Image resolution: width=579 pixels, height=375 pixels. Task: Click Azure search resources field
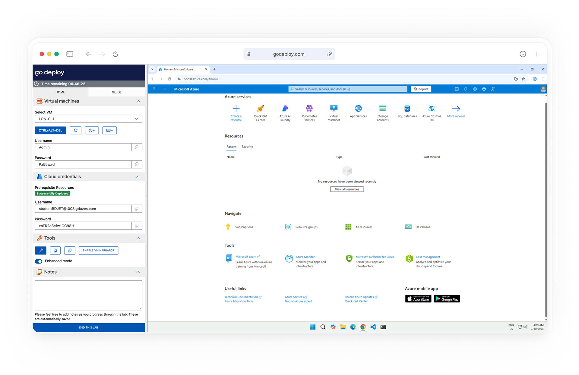(348, 89)
